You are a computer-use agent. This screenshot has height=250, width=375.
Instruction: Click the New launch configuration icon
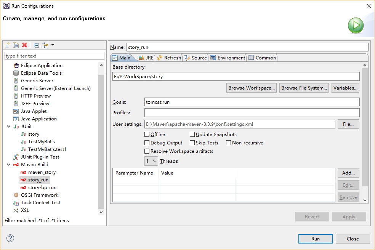7,45
